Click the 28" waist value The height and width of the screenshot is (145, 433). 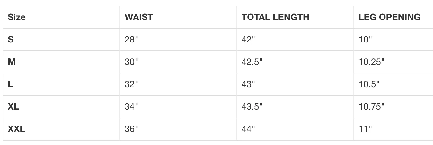point(131,40)
